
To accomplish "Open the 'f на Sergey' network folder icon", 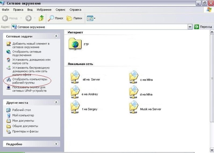I will pyautogui.click(x=75, y=107).
